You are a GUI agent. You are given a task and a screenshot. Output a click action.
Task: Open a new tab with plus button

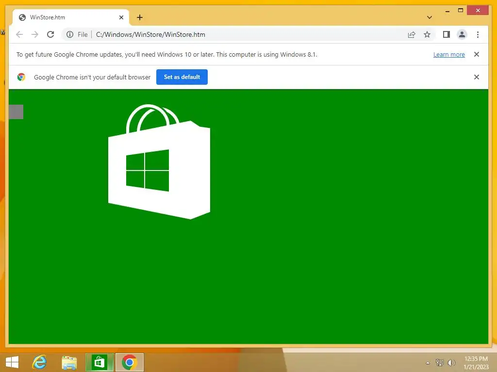[139, 17]
